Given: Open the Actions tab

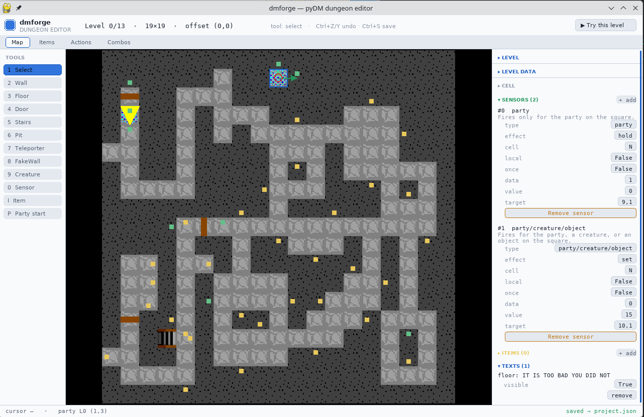Looking at the screenshot, I should tap(81, 42).
